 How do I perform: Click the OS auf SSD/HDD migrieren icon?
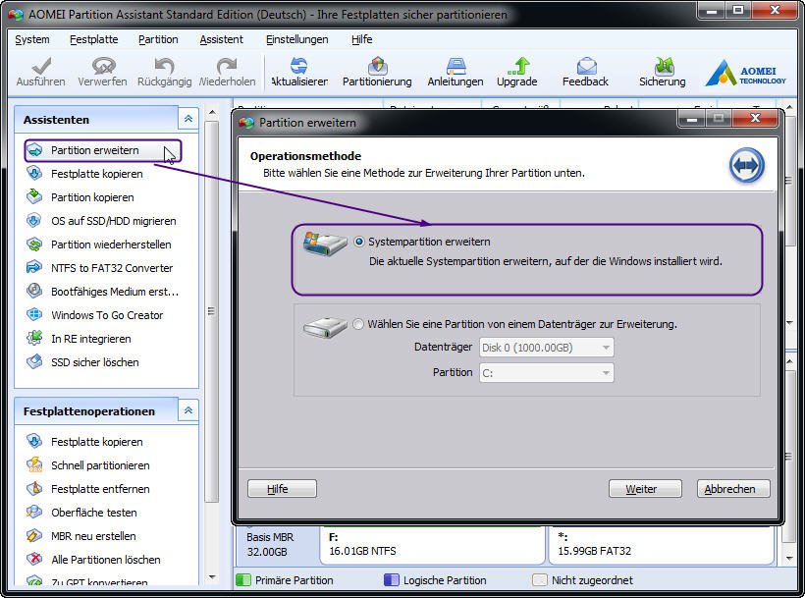pyautogui.click(x=35, y=220)
